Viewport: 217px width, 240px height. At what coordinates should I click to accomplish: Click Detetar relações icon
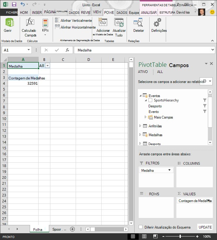coord(138,22)
